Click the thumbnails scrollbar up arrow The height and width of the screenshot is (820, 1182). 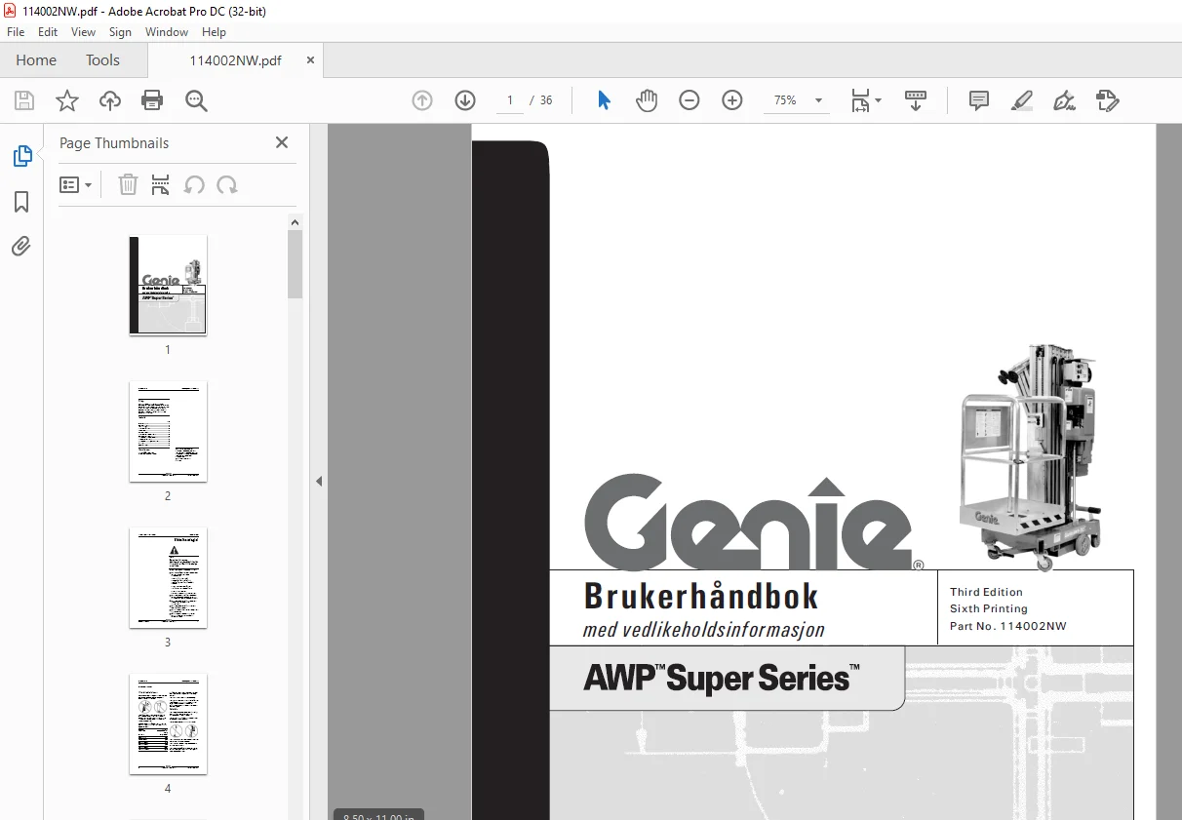pos(295,222)
